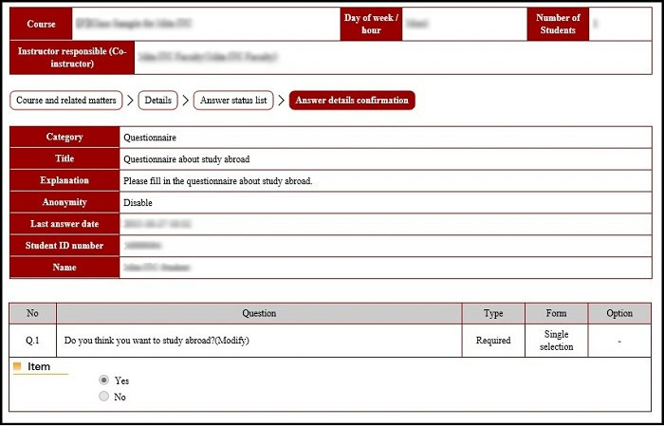Click the arrow after the Details breadcrumb

(x=185, y=101)
